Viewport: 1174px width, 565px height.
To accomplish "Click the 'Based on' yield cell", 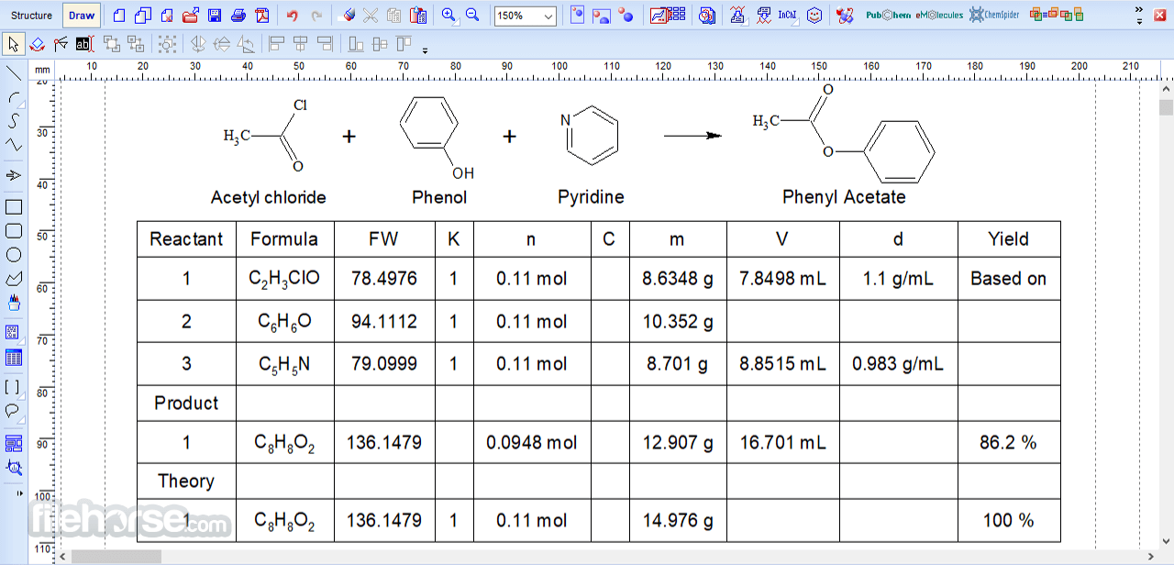I will [1009, 279].
